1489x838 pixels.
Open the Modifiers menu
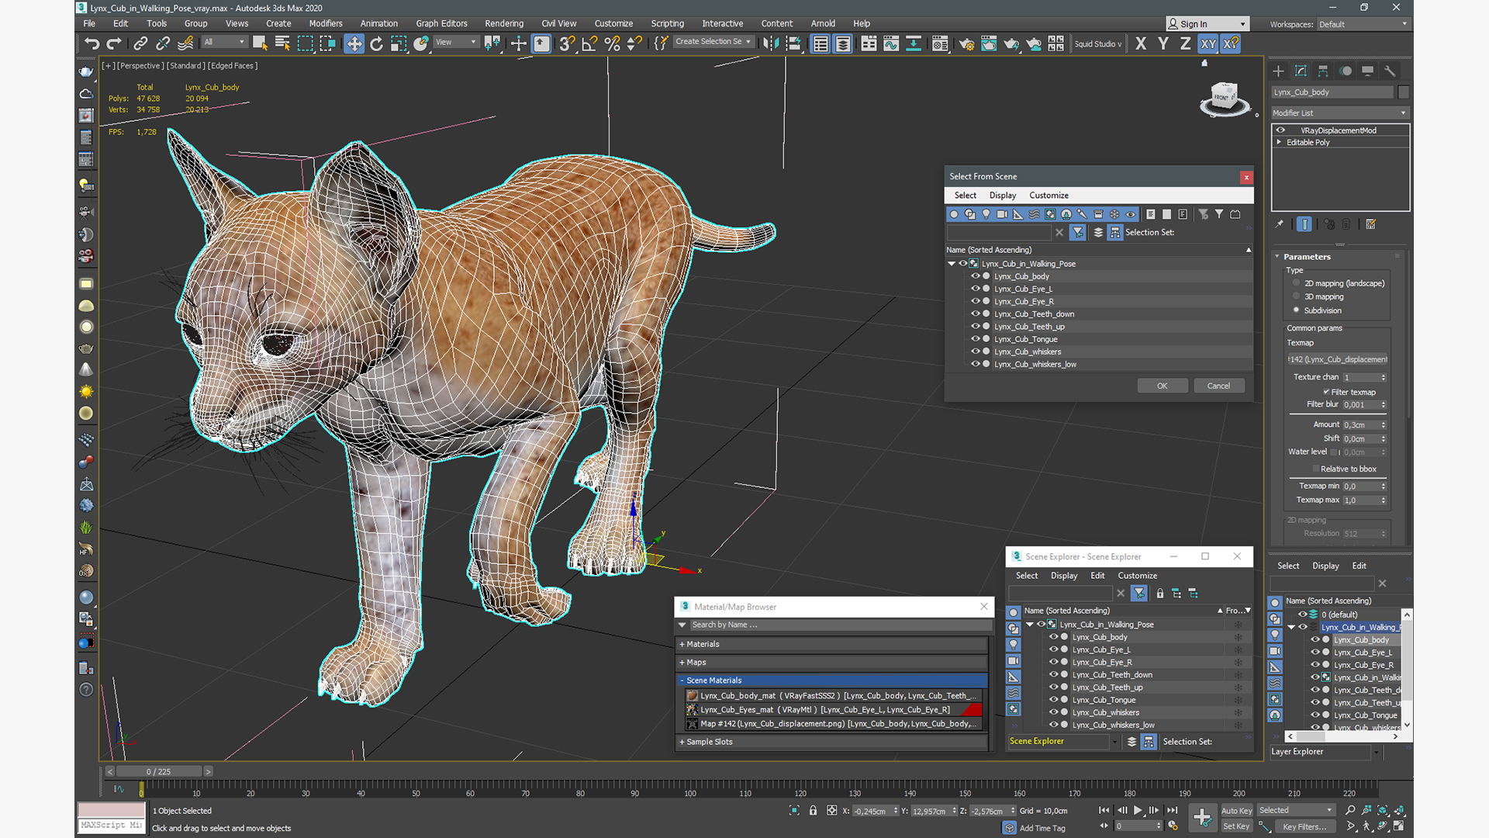click(x=326, y=24)
